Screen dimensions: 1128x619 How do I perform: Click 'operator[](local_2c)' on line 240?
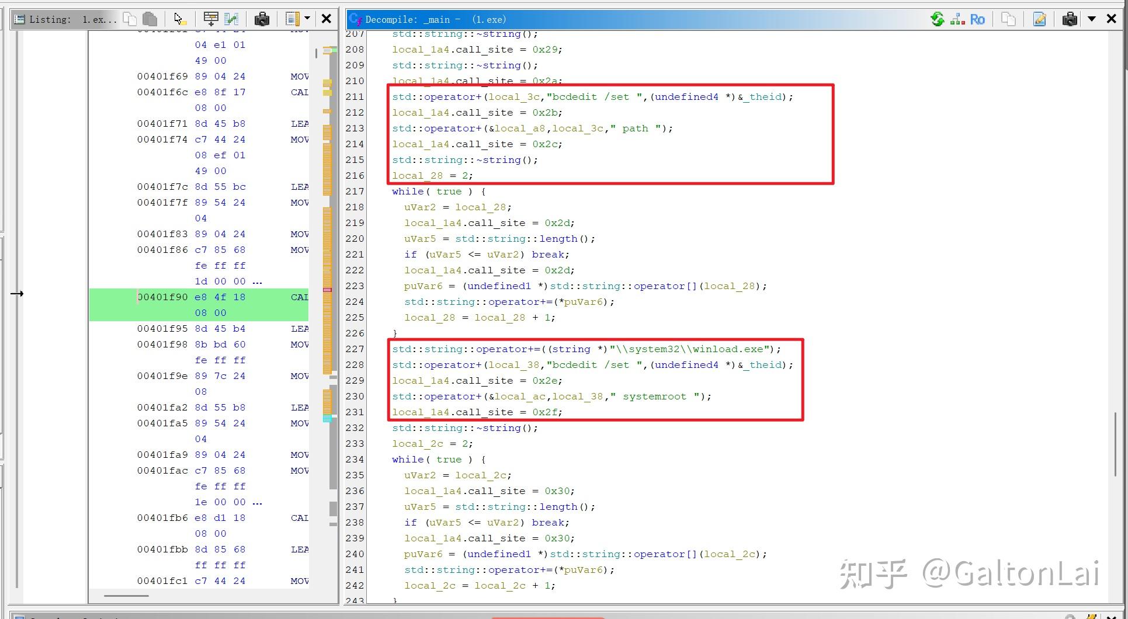[698, 554]
